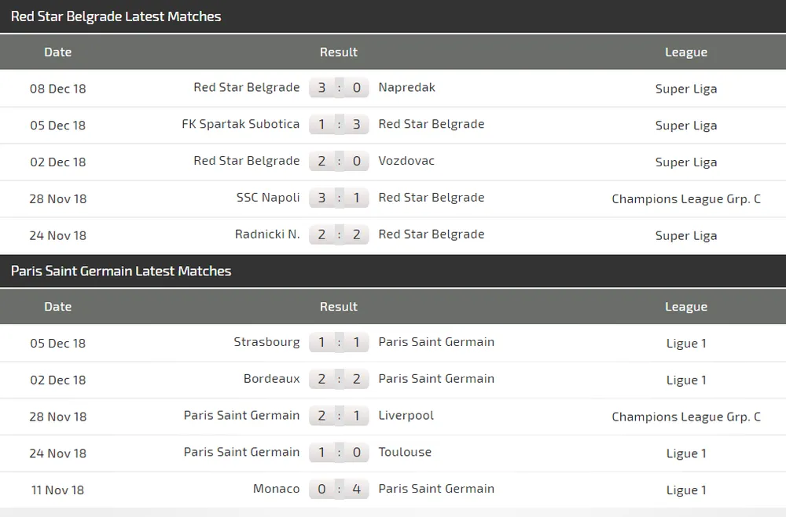Select the Monaco team name

click(276, 489)
